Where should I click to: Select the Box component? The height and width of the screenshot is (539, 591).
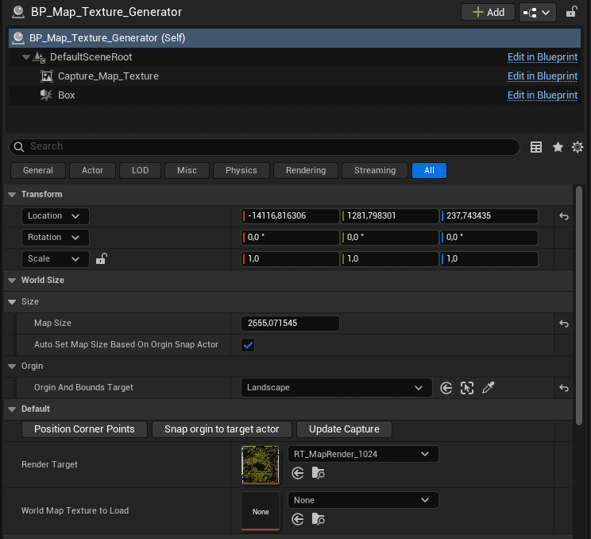point(67,95)
